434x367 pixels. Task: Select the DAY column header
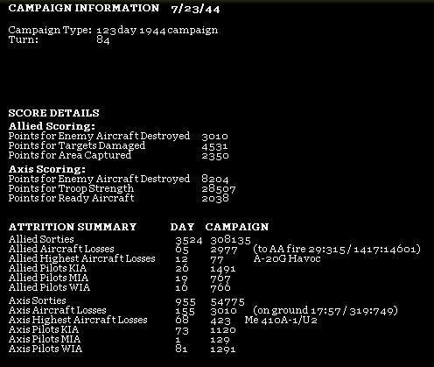click(x=182, y=227)
